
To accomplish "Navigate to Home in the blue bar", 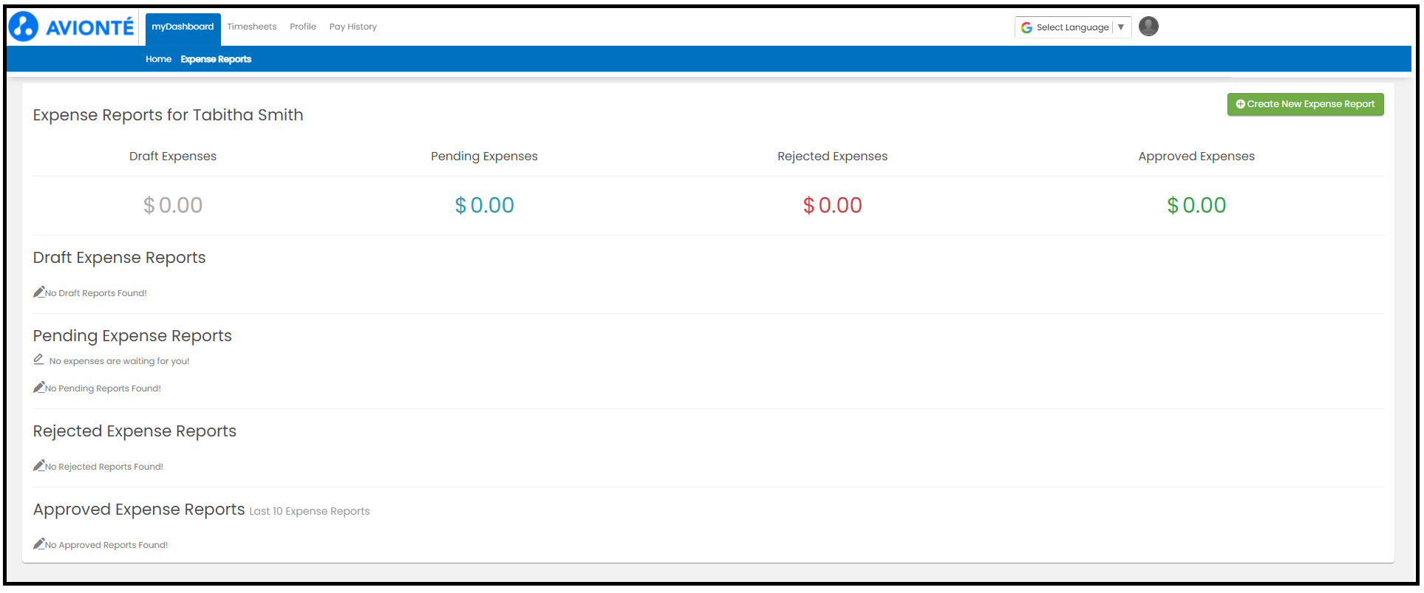I will (158, 59).
